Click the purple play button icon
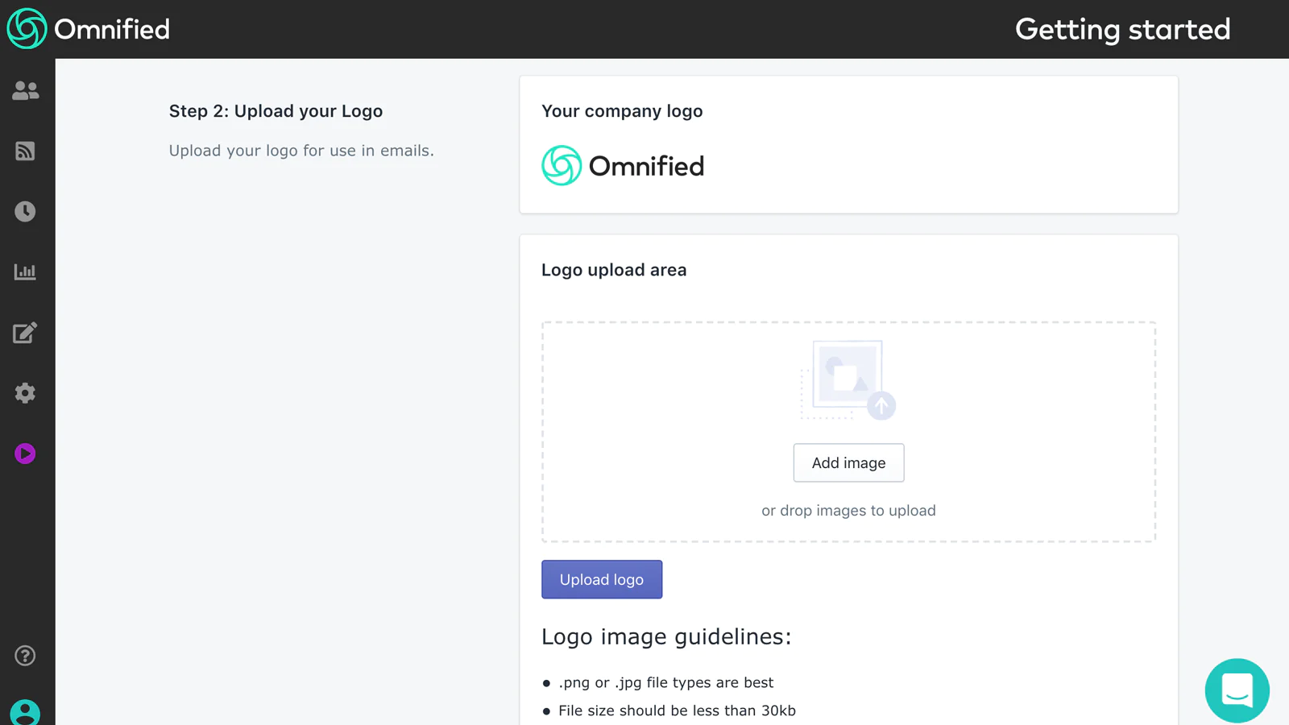Screen dimensions: 1289x725 (x=25, y=454)
